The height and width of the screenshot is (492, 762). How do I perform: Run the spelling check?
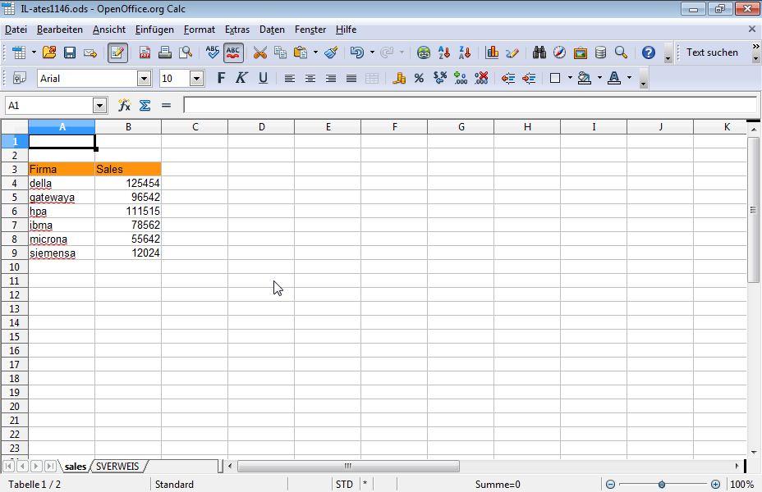click(213, 52)
